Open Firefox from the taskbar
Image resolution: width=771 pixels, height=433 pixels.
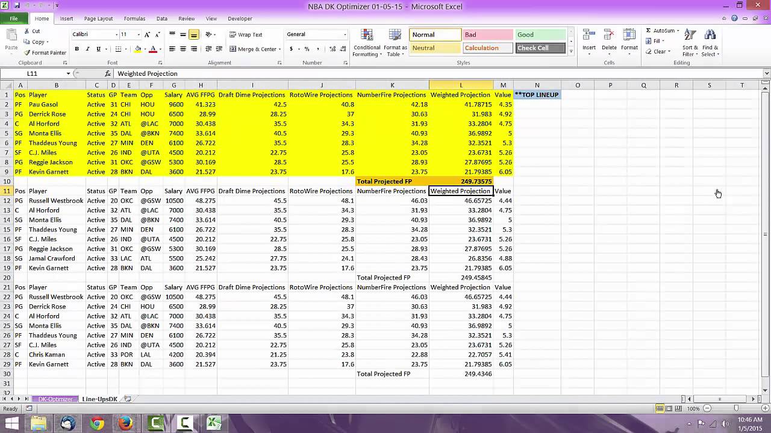[x=126, y=424]
